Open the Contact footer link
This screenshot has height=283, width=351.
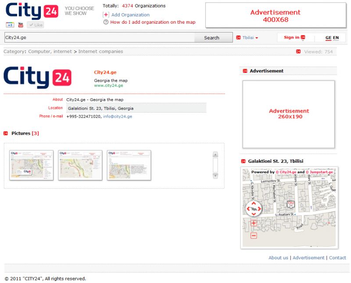click(337, 258)
